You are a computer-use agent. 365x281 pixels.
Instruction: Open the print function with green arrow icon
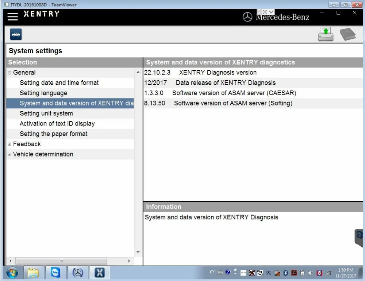point(326,34)
